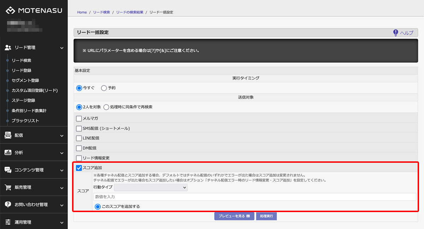Go to ブラックリスト in the sidebar

click(x=25, y=120)
